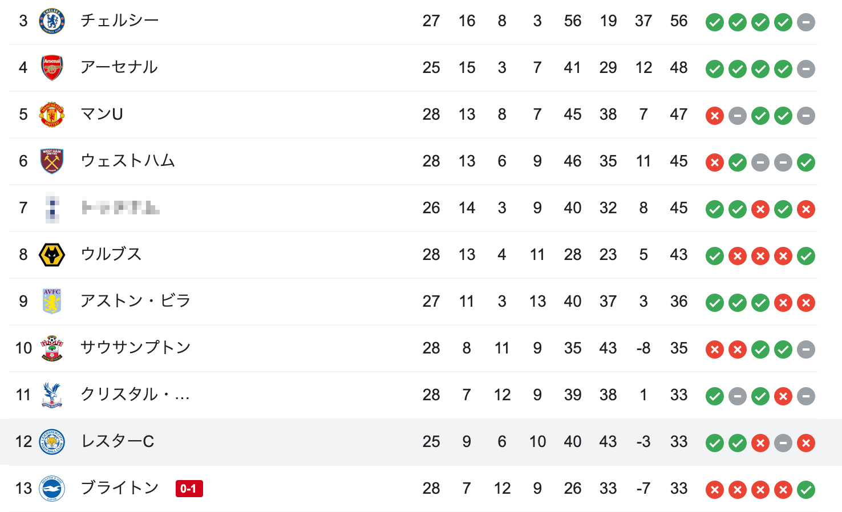Click the West Ham crest
This screenshot has height=512, width=842.
pyautogui.click(x=52, y=161)
